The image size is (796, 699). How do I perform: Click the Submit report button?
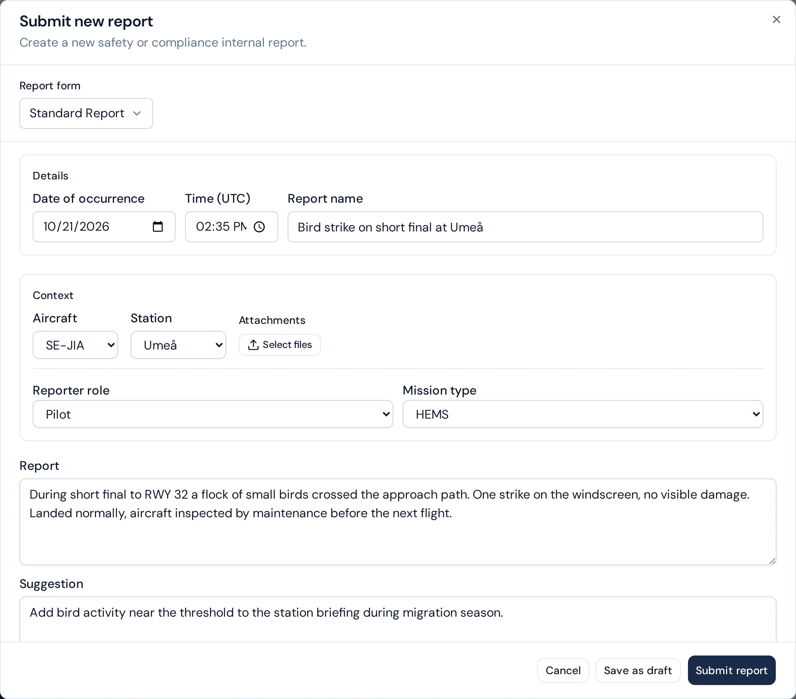coord(731,670)
